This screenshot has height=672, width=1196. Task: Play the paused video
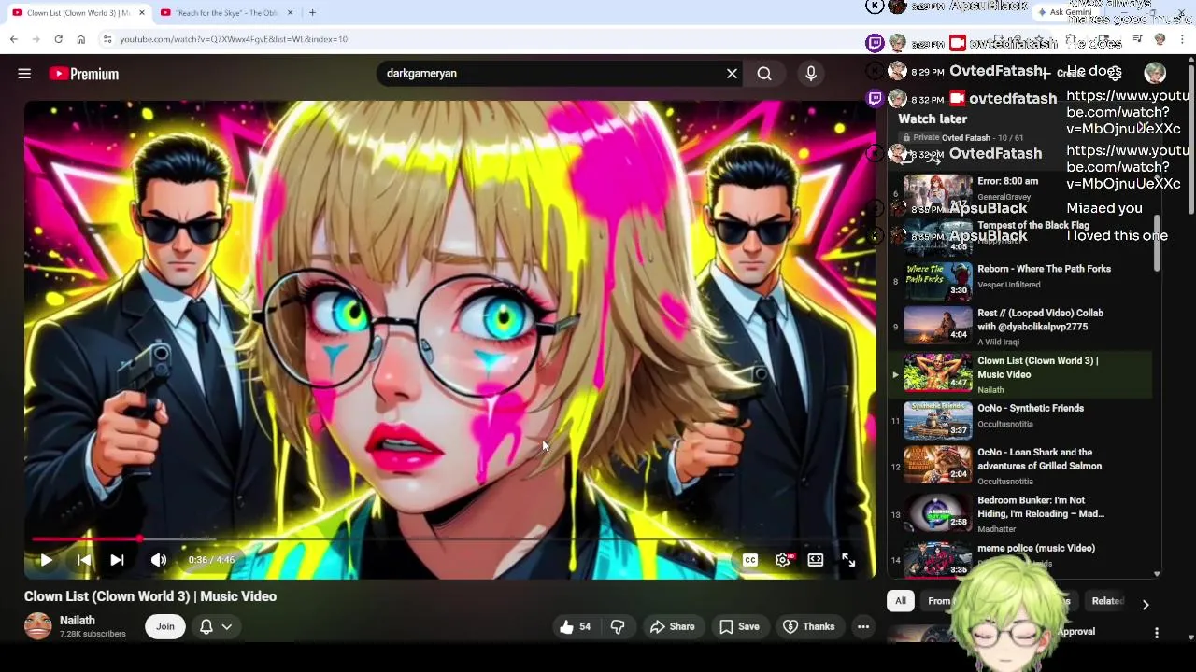pos(45,560)
